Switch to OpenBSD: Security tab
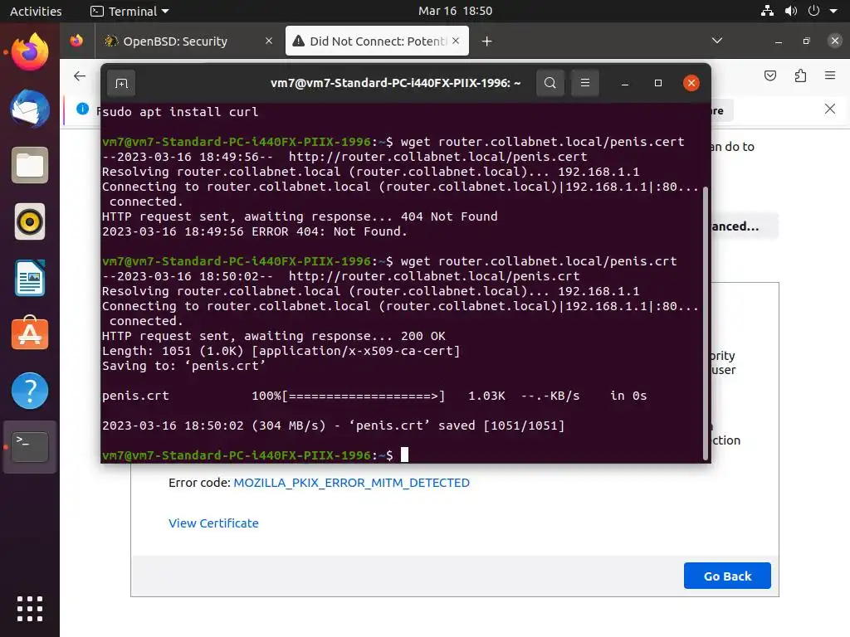850x637 pixels. 186,41
